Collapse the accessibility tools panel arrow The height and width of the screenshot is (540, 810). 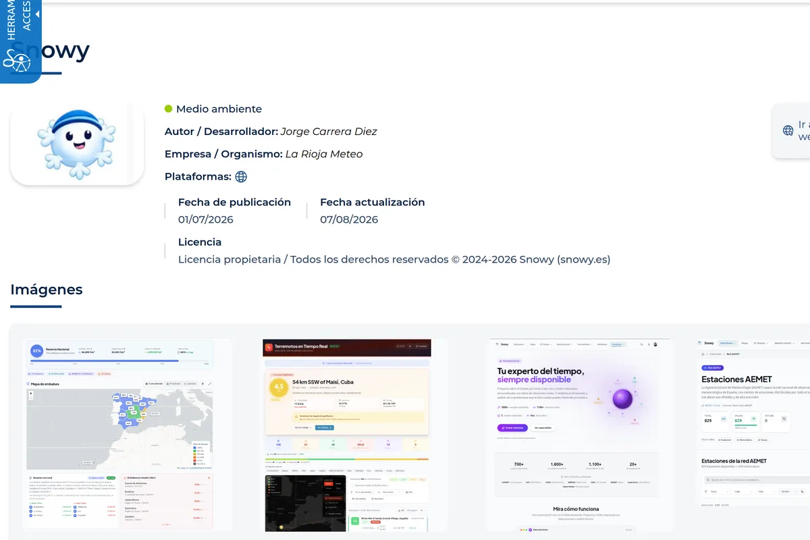click(37, 13)
